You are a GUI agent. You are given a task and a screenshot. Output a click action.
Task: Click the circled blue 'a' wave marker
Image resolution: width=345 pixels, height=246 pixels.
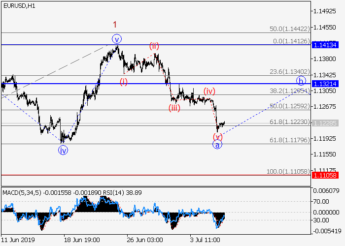pos(217,145)
